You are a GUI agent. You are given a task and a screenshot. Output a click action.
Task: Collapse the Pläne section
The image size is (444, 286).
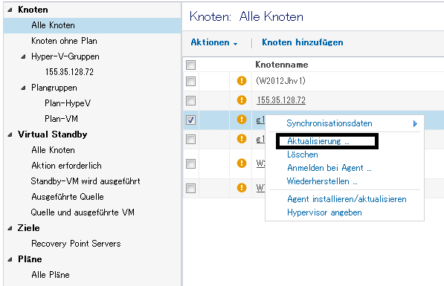pyautogui.click(x=10, y=259)
